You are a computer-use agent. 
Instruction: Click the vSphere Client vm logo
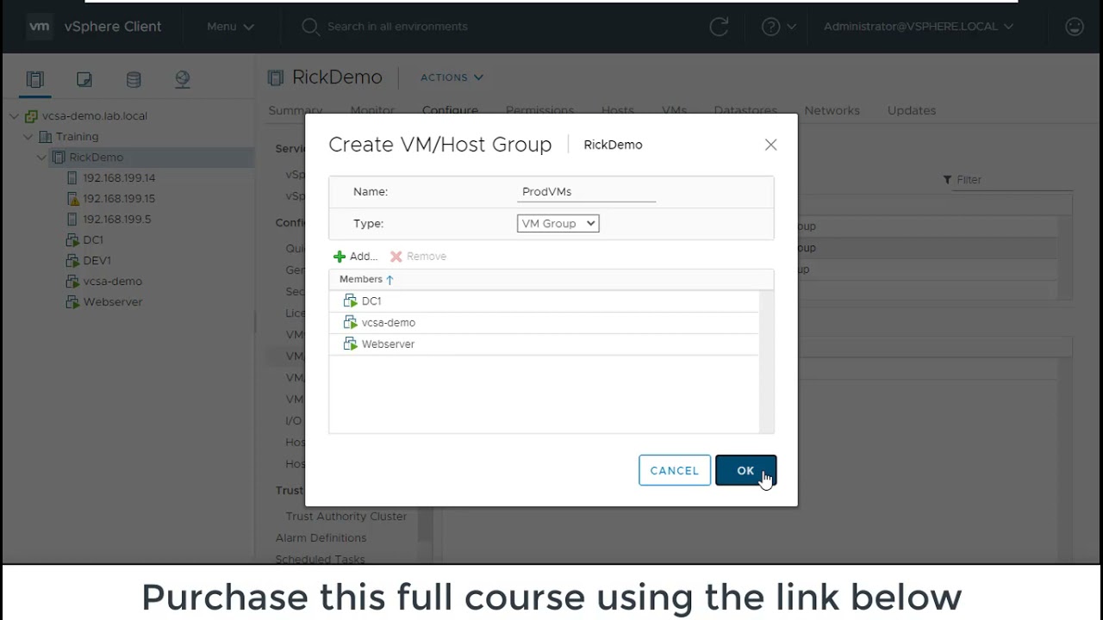(40, 27)
